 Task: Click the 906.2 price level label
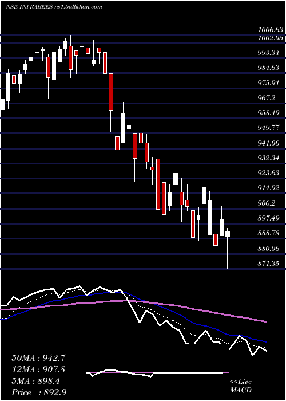point(268,203)
